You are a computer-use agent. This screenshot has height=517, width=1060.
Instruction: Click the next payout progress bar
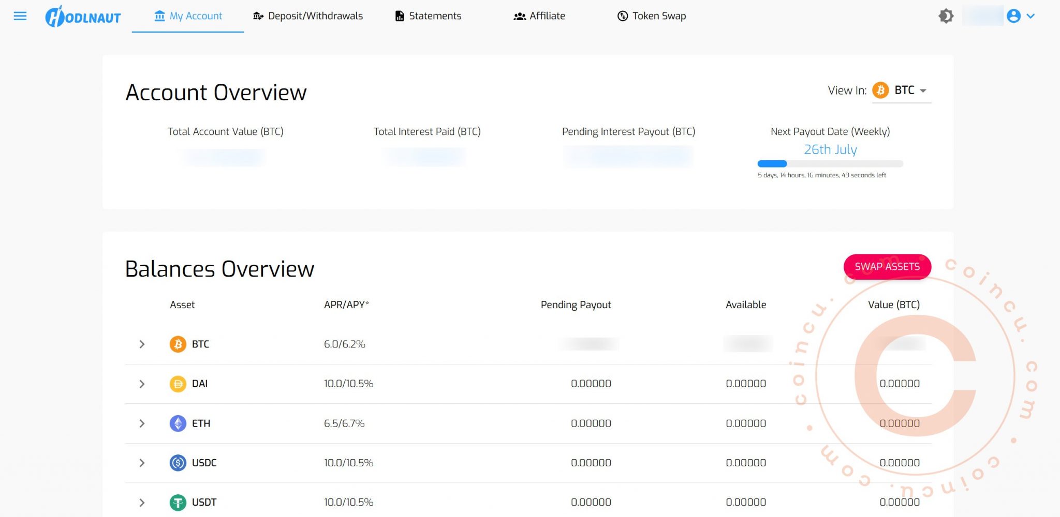click(830, 164)
